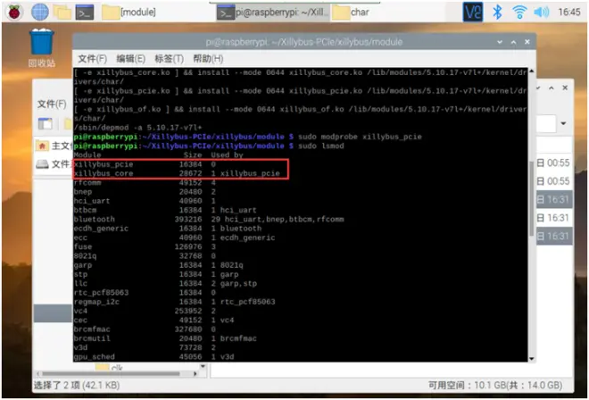Select the home folder 主文件 place
589x400 pixels.
53,146
